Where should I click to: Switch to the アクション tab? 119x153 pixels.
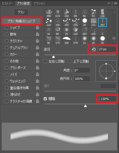coord(39,4)
